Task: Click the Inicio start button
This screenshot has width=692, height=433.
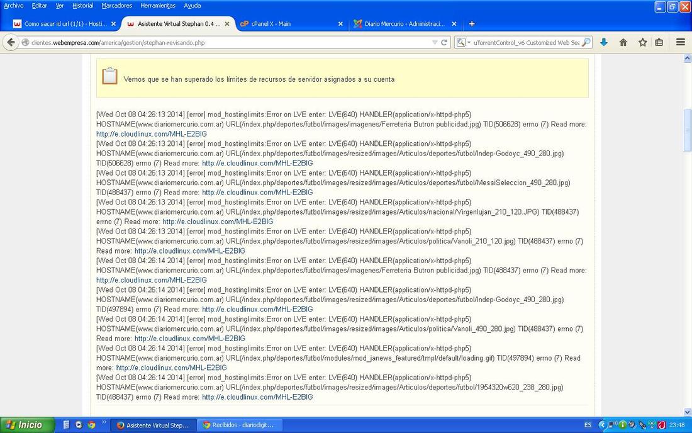Action: (27, 425)
